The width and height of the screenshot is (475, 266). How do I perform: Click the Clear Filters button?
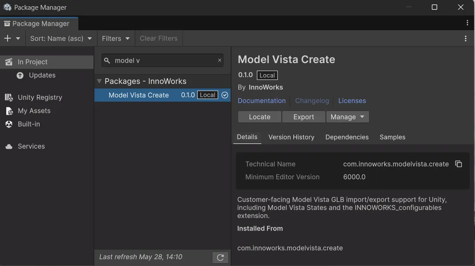158,38
